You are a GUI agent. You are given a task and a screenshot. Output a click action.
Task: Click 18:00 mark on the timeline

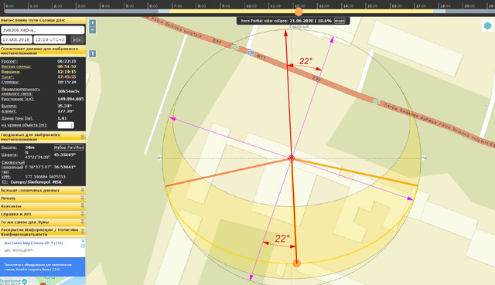[x=445, y=6]
